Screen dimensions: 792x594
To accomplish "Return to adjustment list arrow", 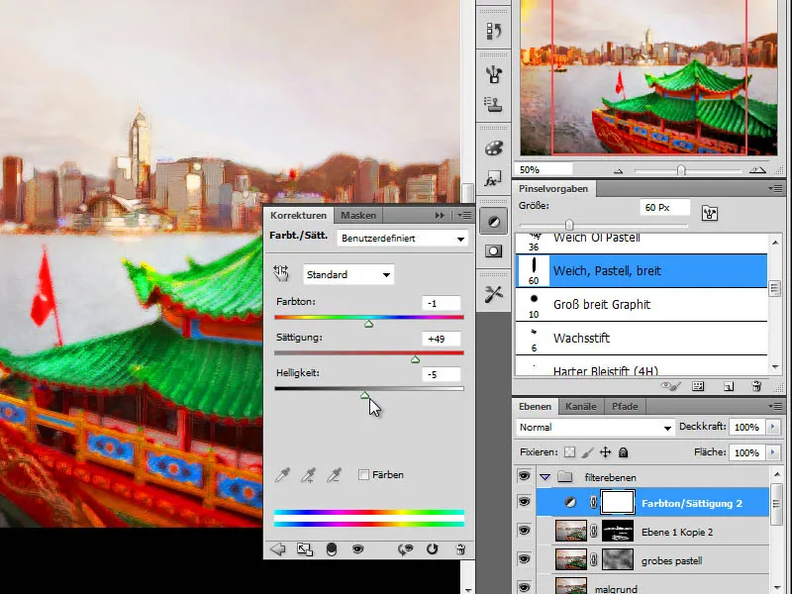I will point(278,549).
